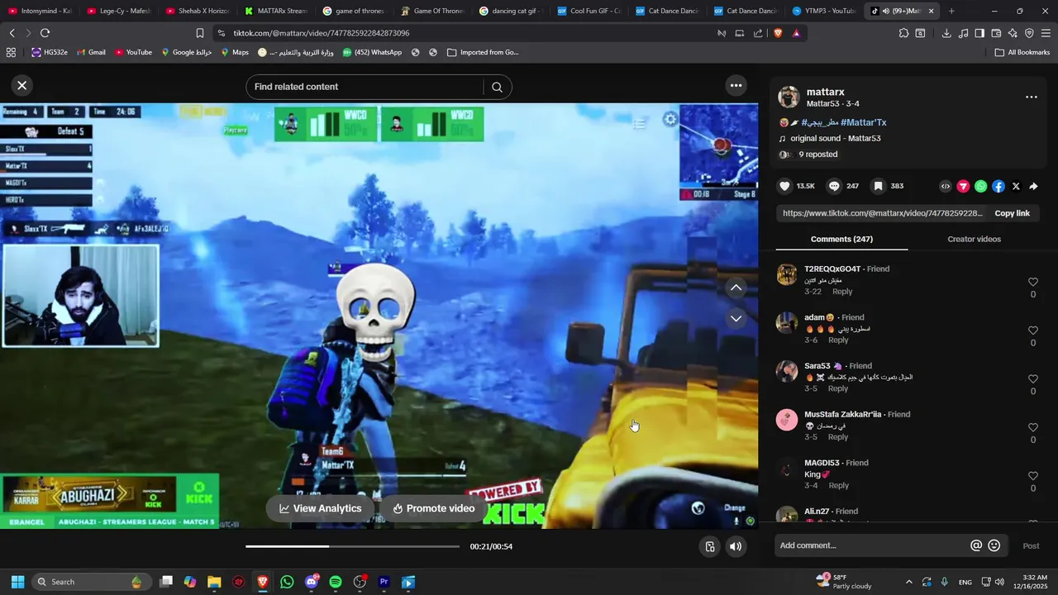Open Brave Leo AI sparkle icon
Image resolution: width=1058 pixels, height=595 pixels.
pos(1013,33)
